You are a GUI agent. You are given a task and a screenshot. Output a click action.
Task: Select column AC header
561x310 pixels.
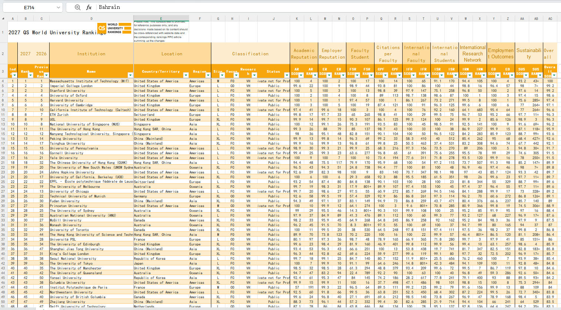tap(550, 18)
